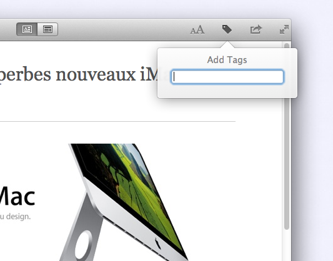Select the headline 'perbes nouveaux' text
333x261 pixels.
point(66,75)
